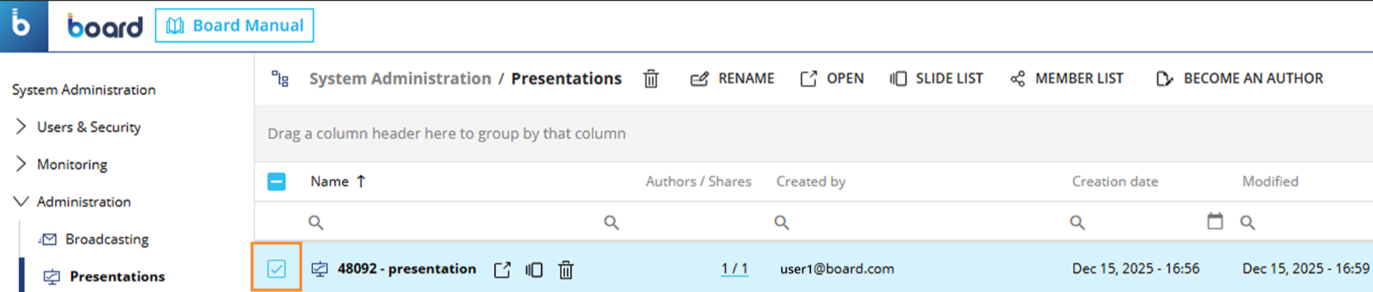Screen dimensions: 1373x292
Task: Click the presentation icon in 48092 row
Action: point(320,269)
